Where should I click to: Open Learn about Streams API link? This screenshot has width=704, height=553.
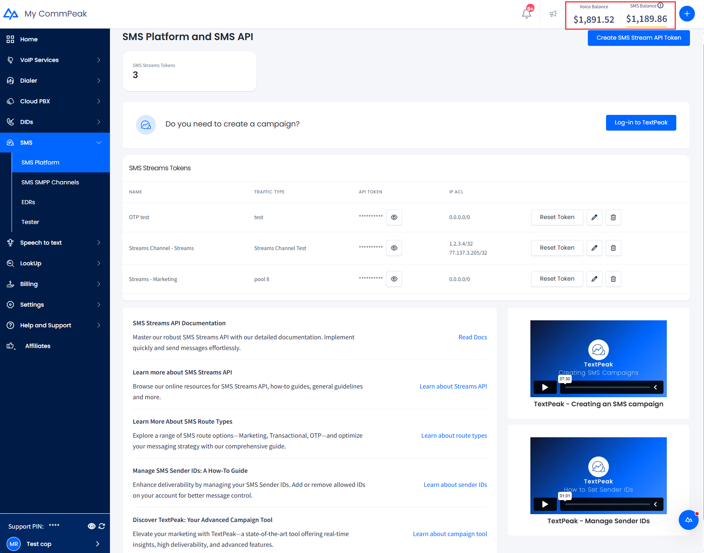point(453,386)
